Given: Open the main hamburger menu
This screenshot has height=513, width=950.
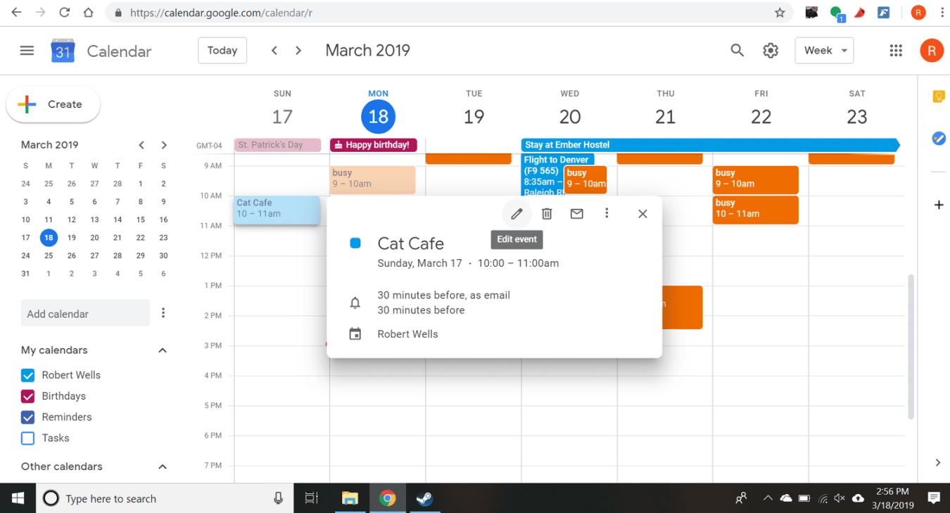Looking at the screenshot, I should click(x=27, y=51).
